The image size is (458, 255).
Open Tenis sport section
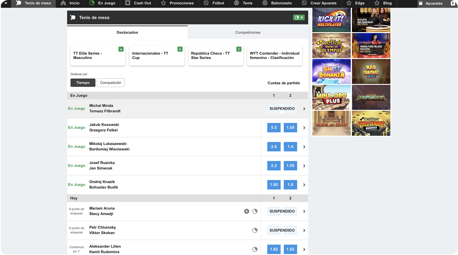(243, 3)
